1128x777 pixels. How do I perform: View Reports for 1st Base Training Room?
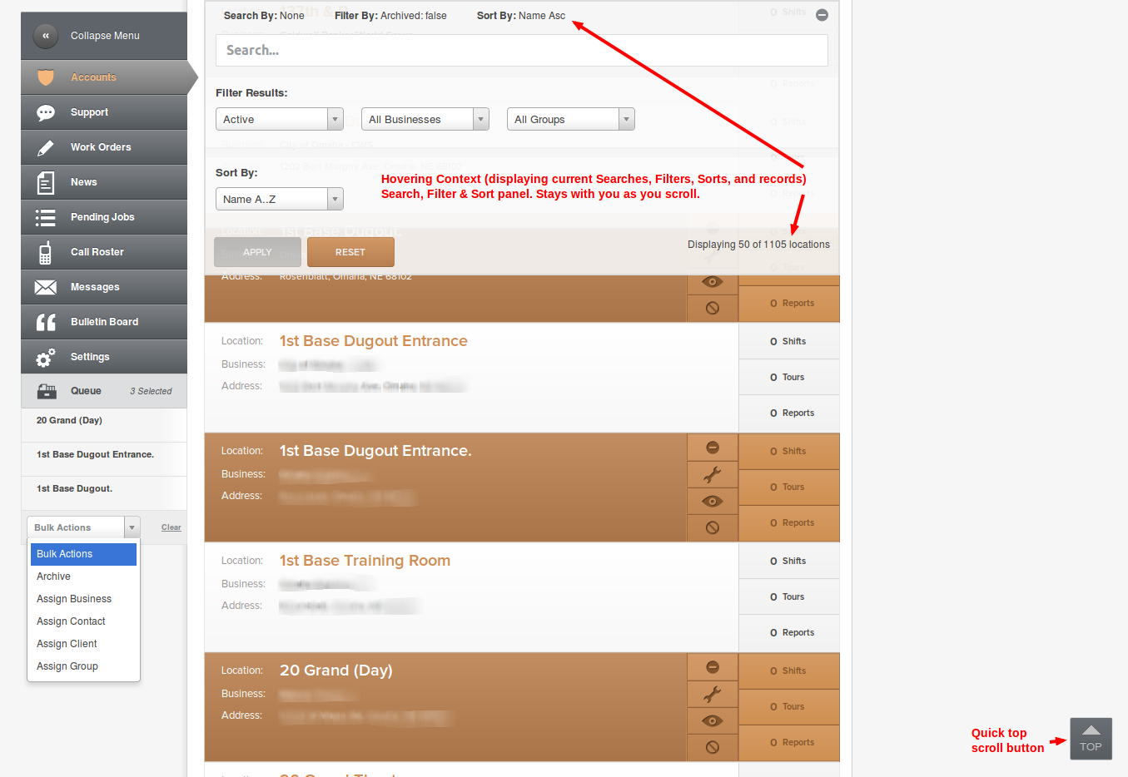point(789,632)
